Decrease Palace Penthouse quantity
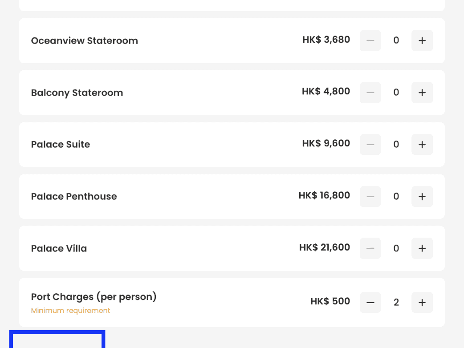The width and height of the screenshot is (464, 348). coord(370,197)
